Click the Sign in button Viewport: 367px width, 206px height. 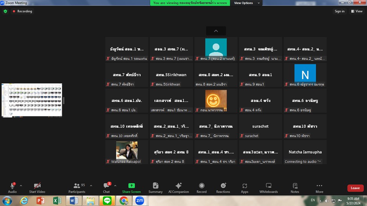pos(340,11)
